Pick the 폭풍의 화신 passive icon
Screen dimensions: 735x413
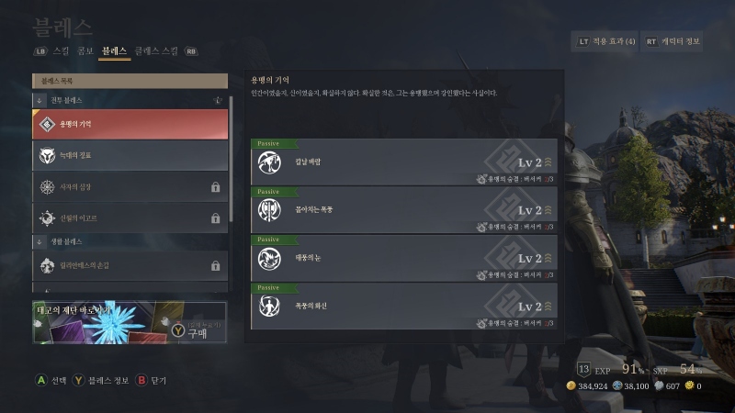coord(269,307)
